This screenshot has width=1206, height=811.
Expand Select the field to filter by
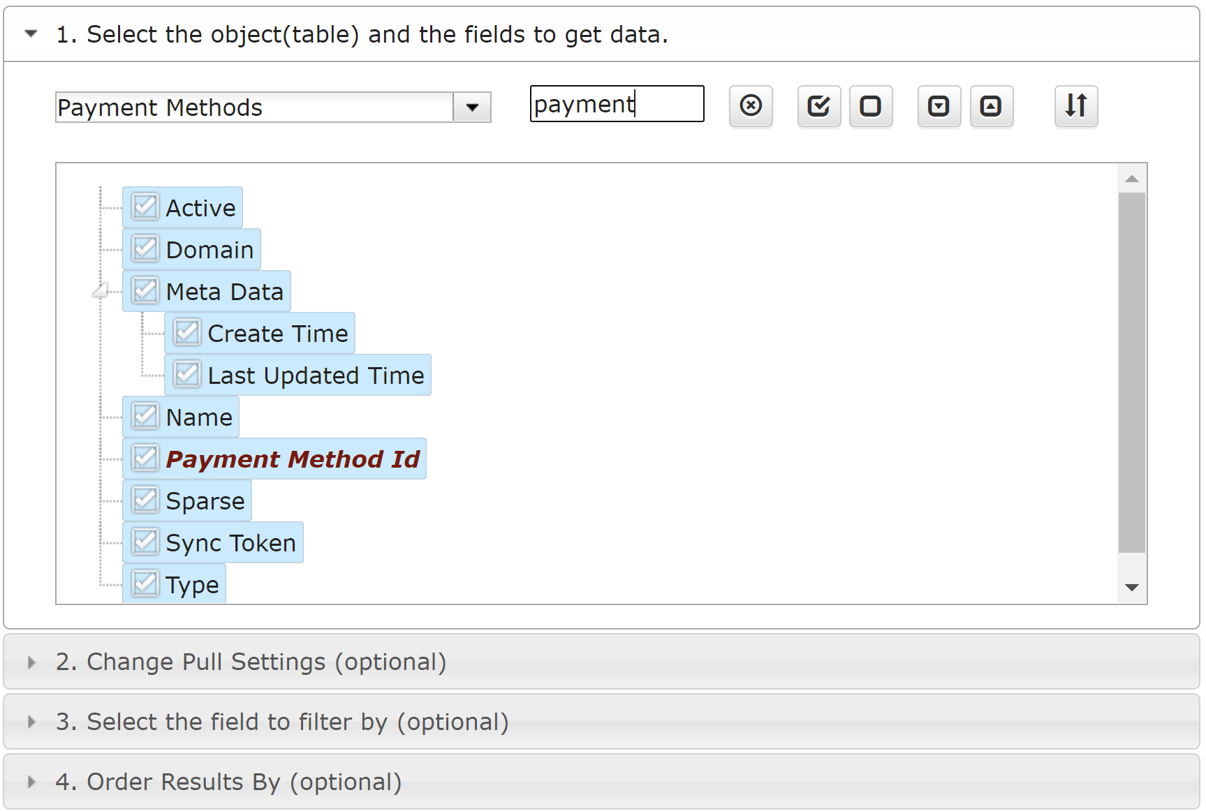[x=601, y=722]
